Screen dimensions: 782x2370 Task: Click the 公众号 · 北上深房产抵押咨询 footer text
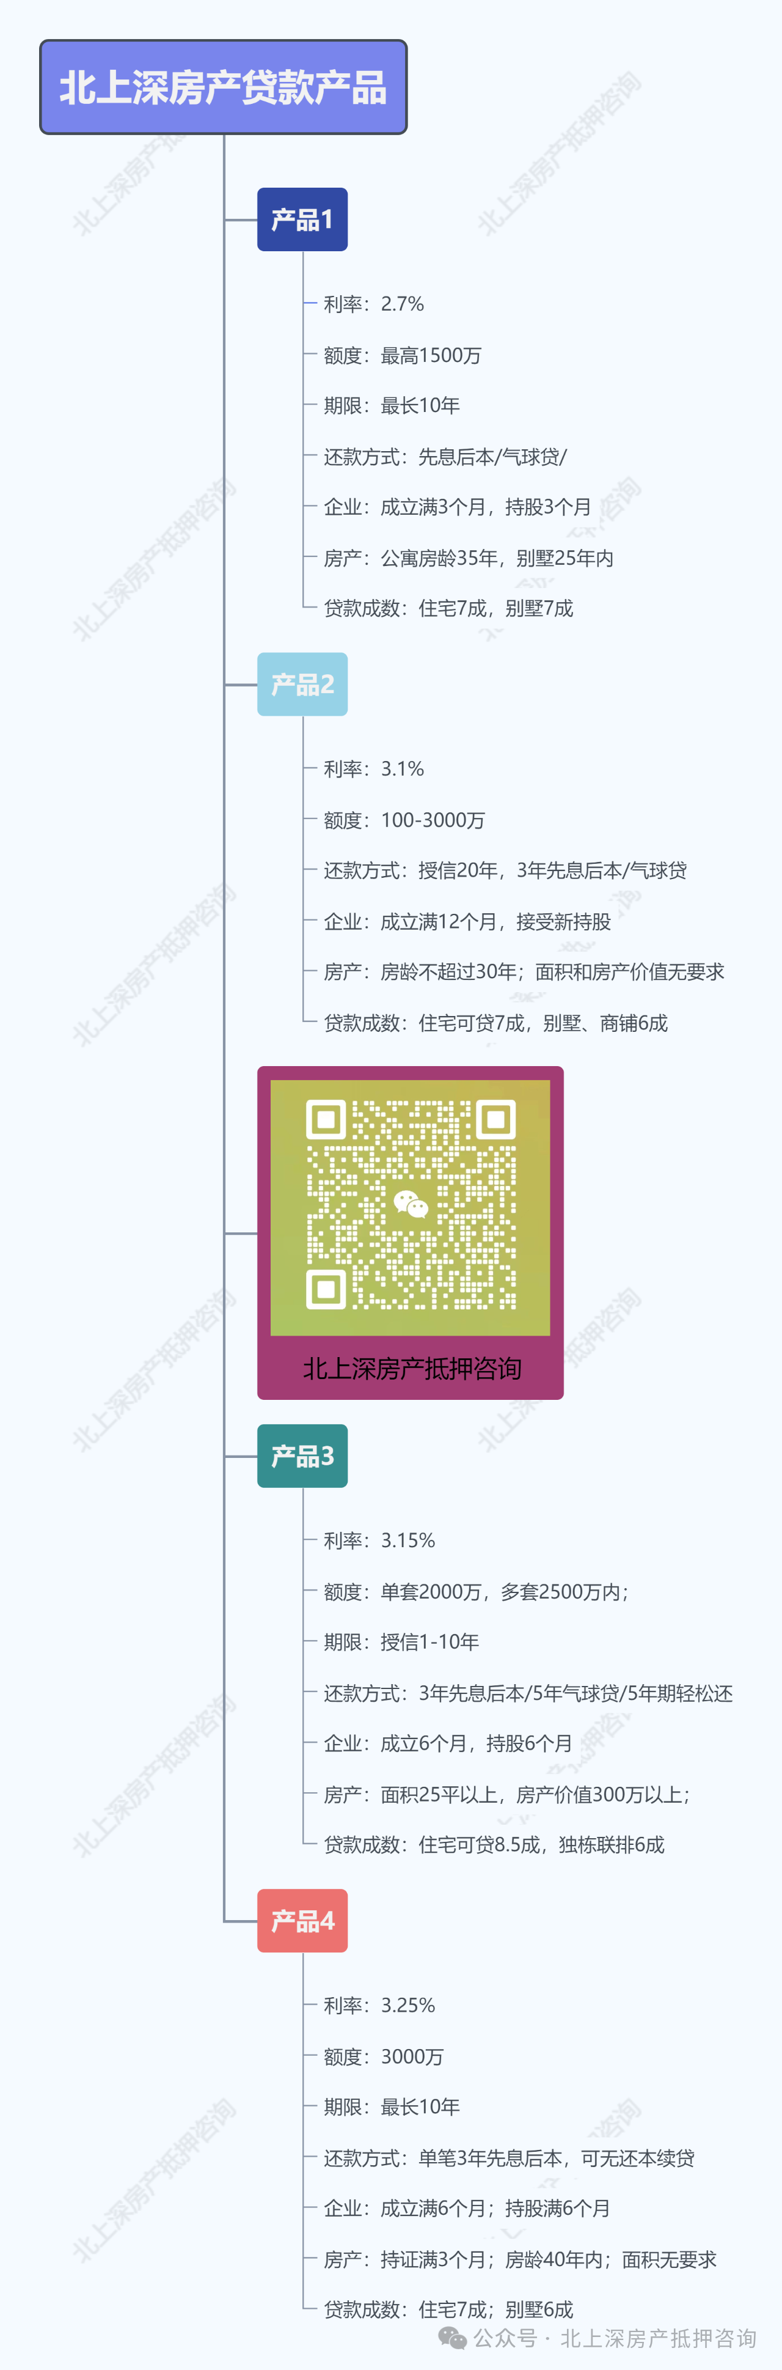coord(615,2338)
